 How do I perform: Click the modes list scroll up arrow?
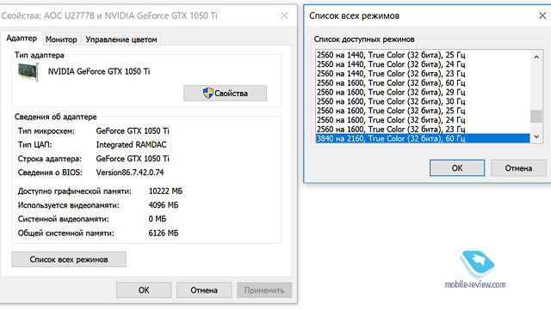click(536, 57)
